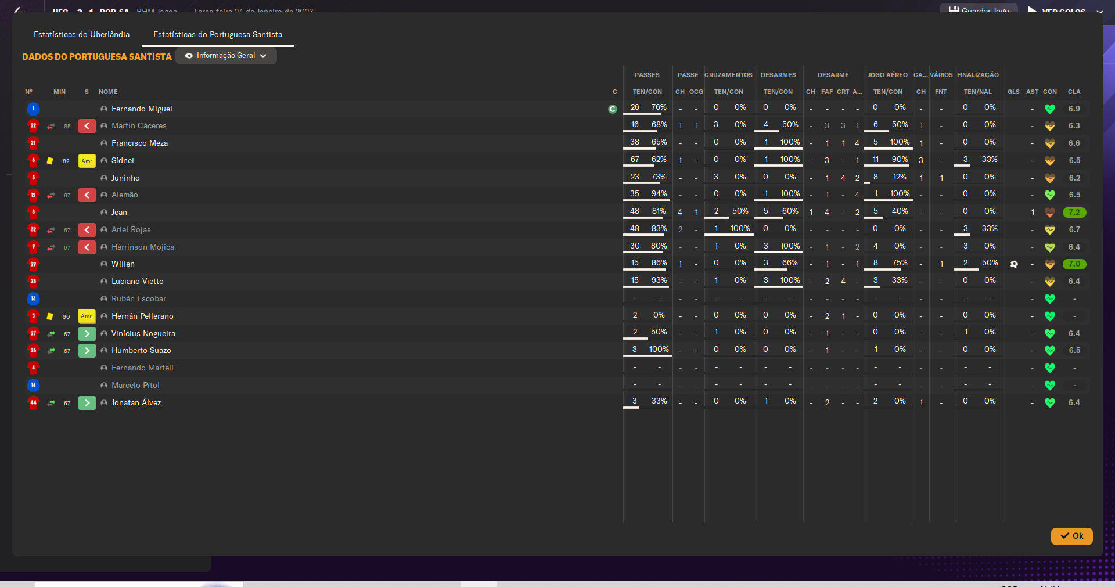Screen dimensions: 1115x587
Task: Click the condition heart in Fernando Miguel's row
Action: [1050, 109]
